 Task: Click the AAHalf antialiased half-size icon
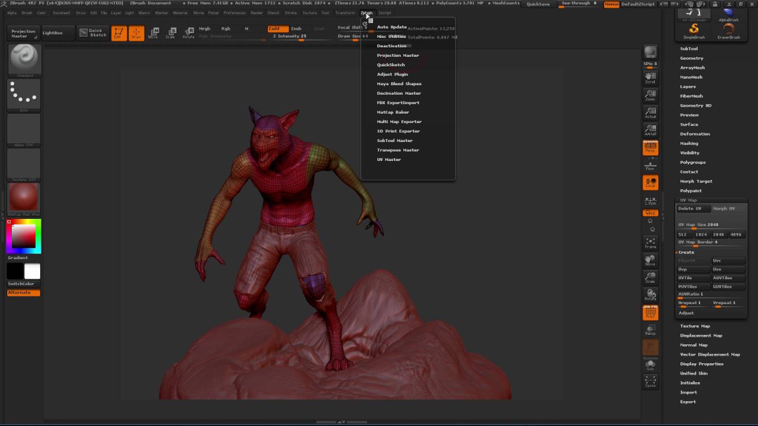pyautogui.click(x=650, y=130)
